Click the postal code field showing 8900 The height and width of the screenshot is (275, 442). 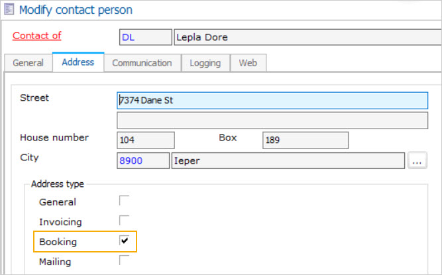coord(142,160)
